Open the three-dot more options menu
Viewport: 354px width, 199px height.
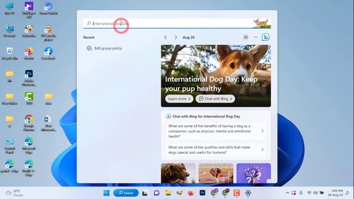tap(256, 37)
